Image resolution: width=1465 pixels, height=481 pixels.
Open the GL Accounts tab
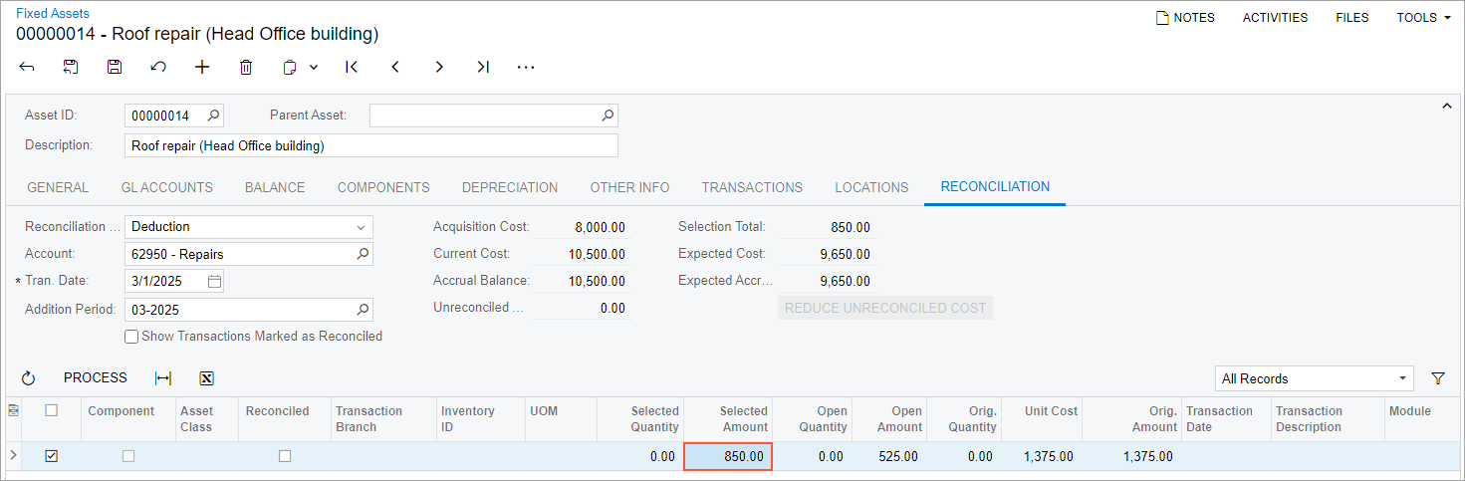(166, 187)
